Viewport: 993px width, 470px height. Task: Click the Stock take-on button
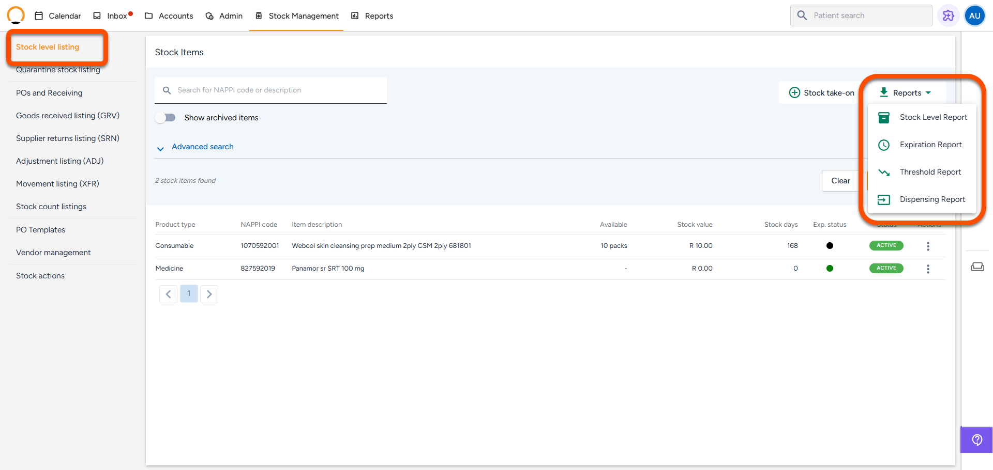point(821,93)
